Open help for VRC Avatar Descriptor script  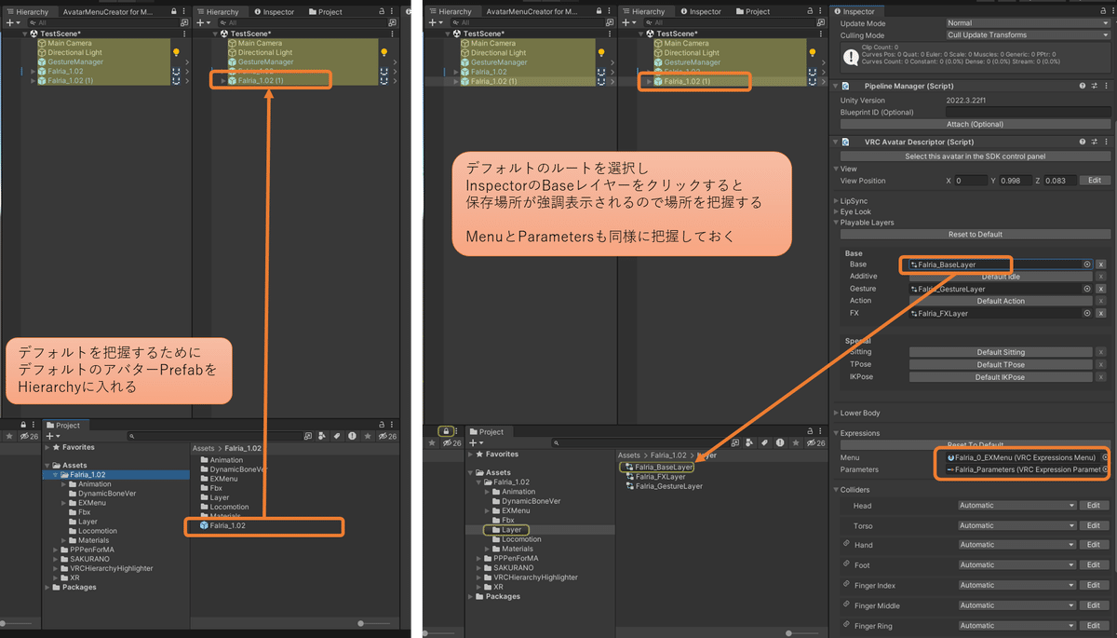pos(1083,142)
